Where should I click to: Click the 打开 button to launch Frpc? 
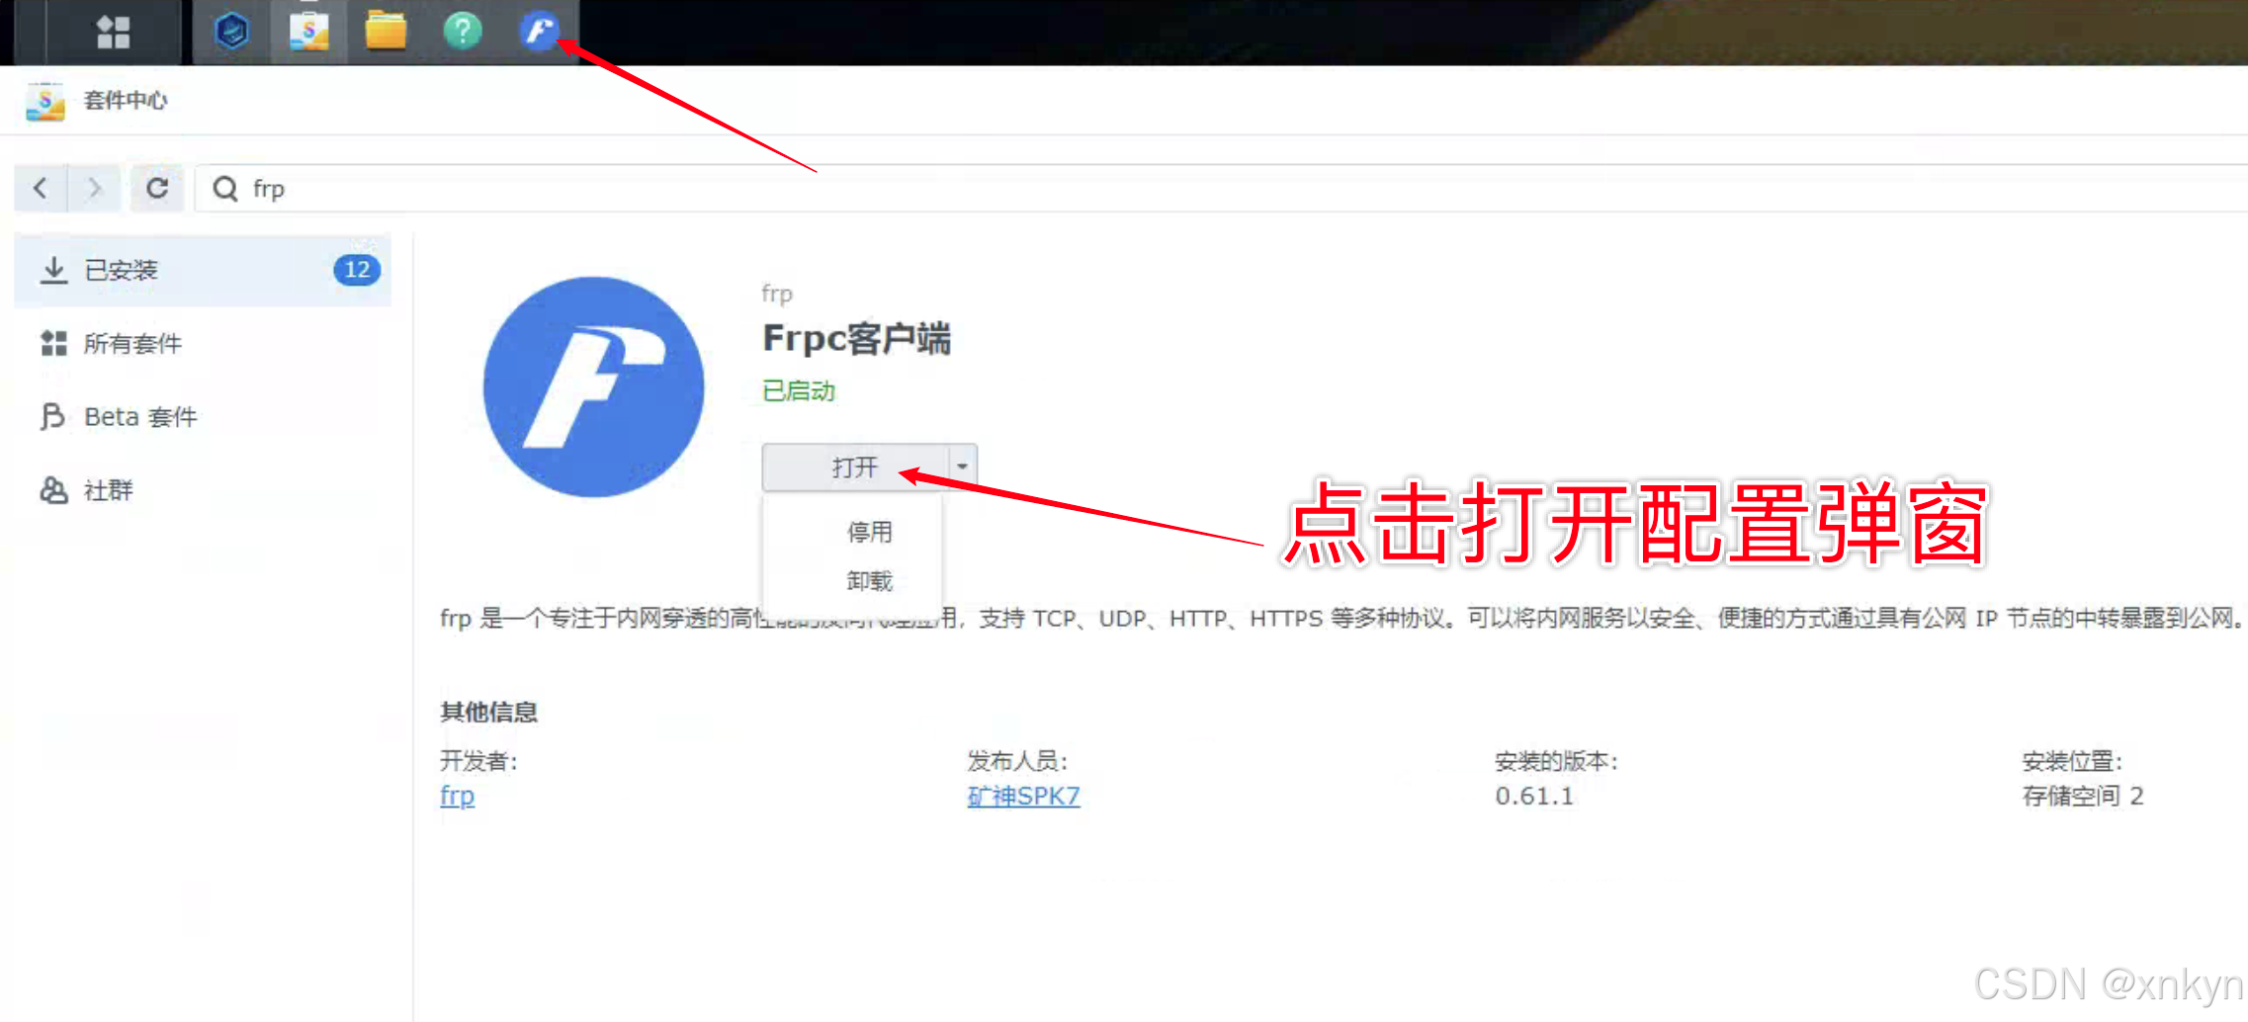[x=852, y=466]
